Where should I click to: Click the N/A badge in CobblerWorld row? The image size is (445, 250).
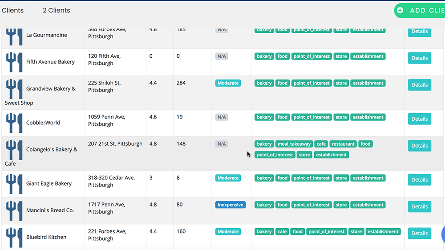pos(222,117)
